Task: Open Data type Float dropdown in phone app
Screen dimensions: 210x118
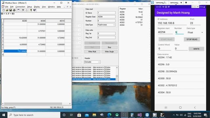Action: tap(195, 32)
